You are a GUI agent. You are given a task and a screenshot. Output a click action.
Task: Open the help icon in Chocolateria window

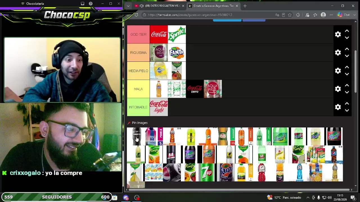[91, 4]
